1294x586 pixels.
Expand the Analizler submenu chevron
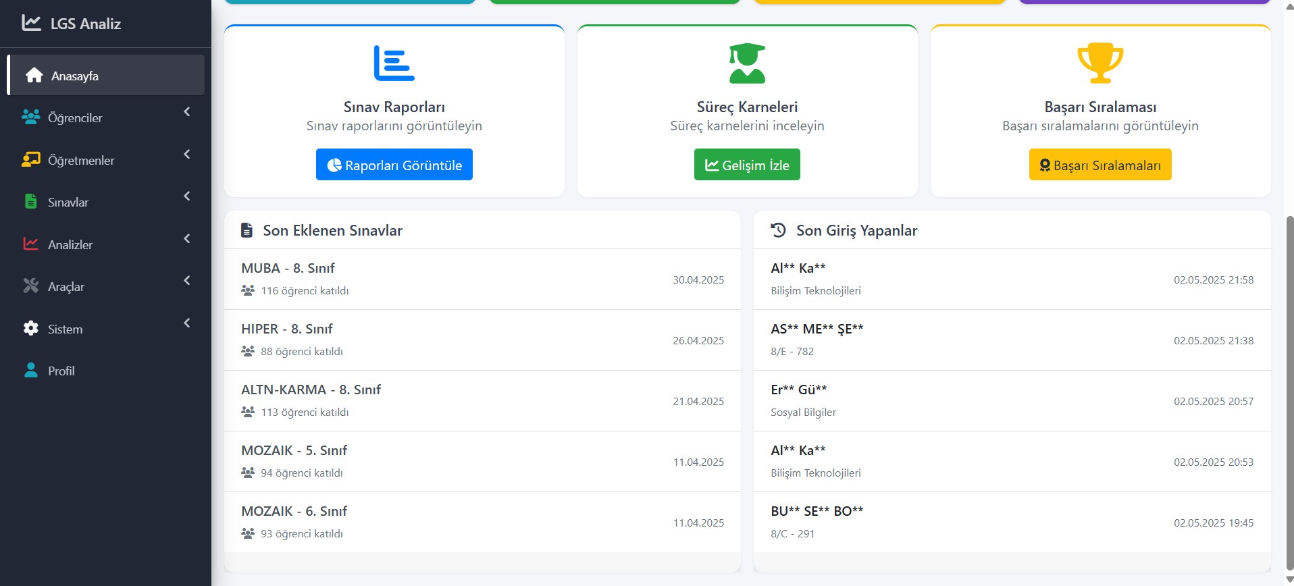pyautogui.click(x=187, y=239)
